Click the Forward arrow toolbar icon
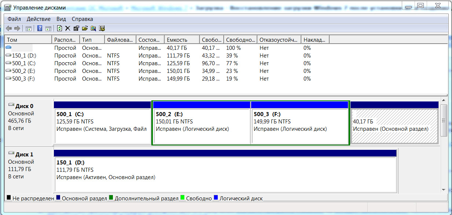 17,28
